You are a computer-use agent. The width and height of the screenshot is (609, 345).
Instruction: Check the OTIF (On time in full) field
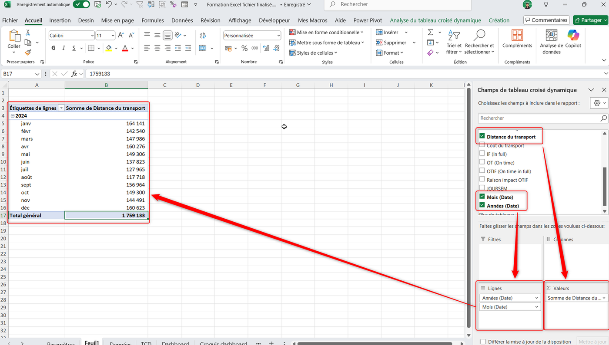click(482, 171)
